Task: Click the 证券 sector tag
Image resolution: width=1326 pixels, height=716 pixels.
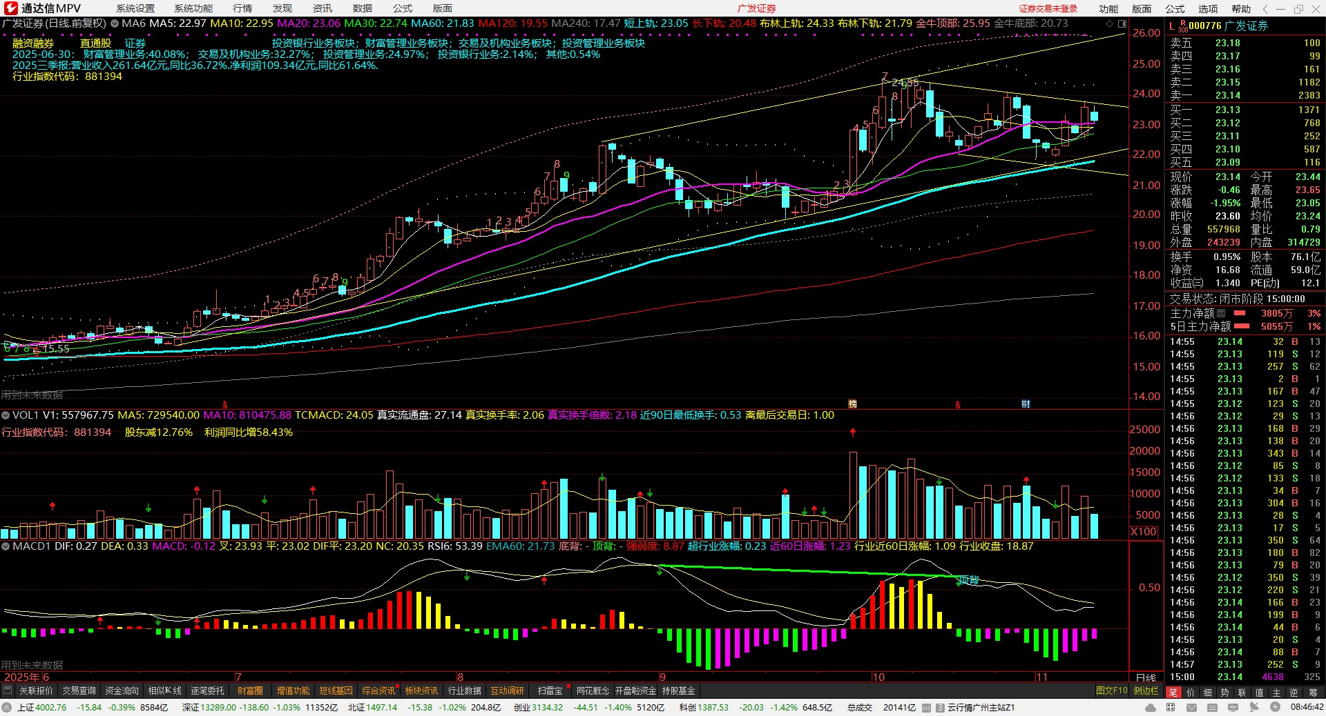Action: pos(135,43)
